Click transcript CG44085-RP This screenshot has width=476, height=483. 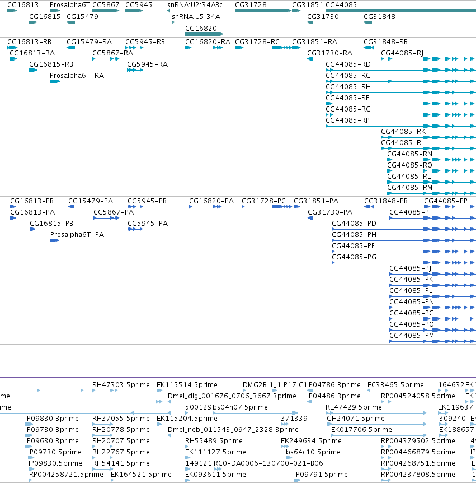pos(347,120)
